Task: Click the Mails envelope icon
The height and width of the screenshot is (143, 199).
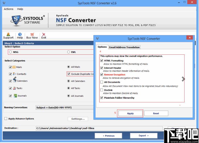Action: point(14,67)
